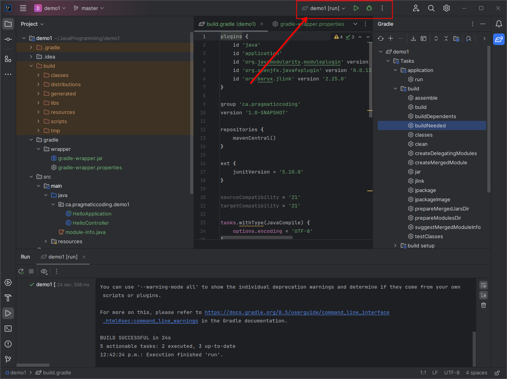
Task: Toggle the Run tool window button
Action: [8, 313]
